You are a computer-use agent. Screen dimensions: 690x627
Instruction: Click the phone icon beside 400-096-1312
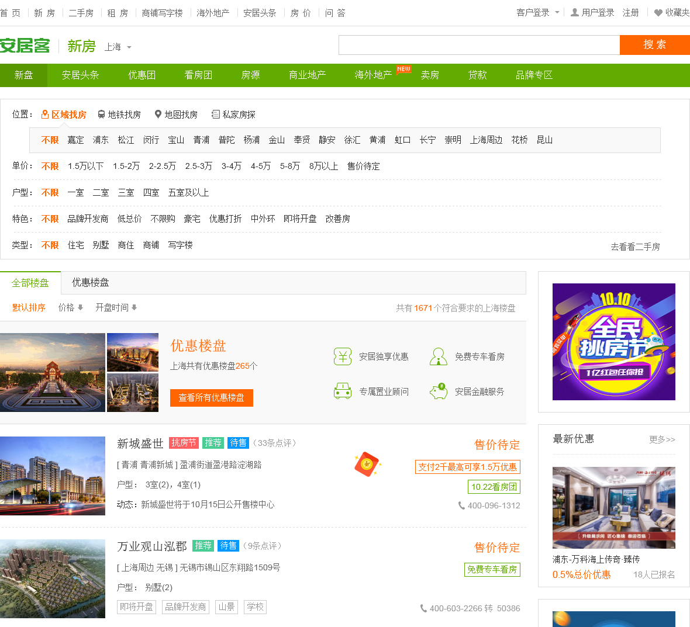pyautogui.click(x=461, y=505)
